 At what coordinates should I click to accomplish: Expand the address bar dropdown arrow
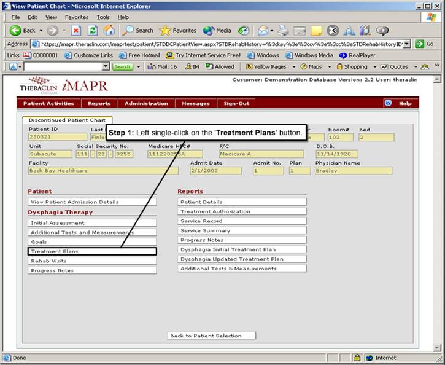tap(406, 44)
